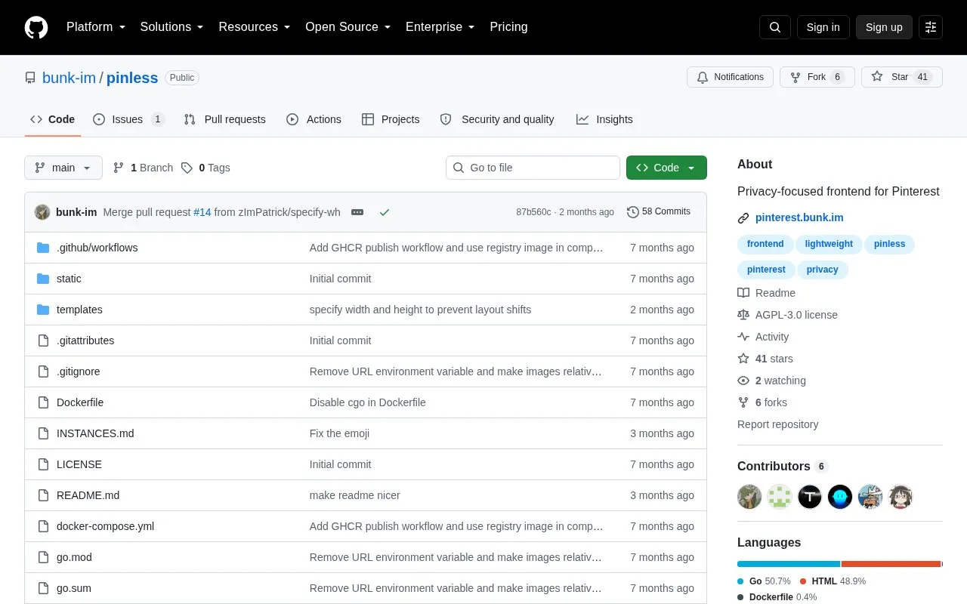Open the Solutions dropdown menu

point(171,27)
